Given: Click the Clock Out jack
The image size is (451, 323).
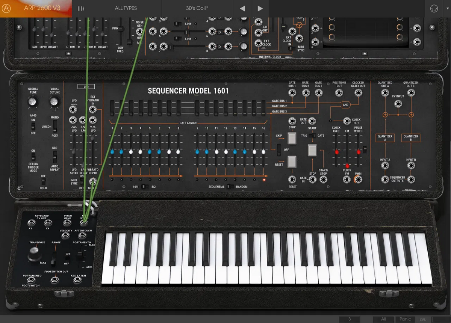Looking at the screenshot, I should [347, 121].
